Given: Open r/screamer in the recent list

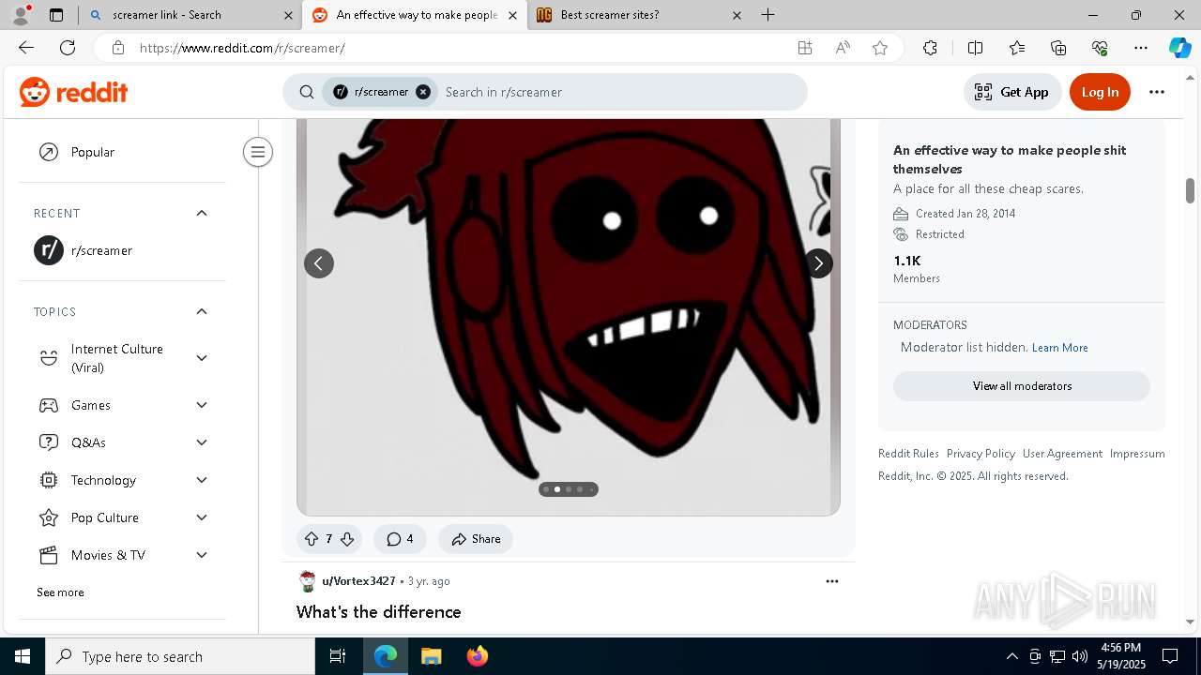Looking at the screenshot, I should 122,250.
